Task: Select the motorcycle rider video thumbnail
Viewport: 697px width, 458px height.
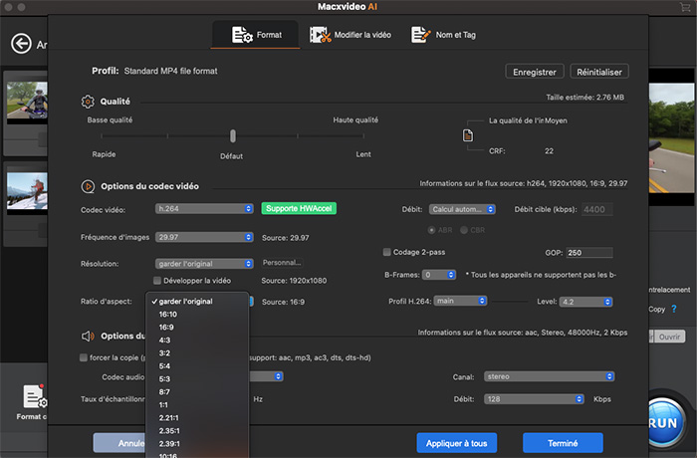Action: coord(27,101)
